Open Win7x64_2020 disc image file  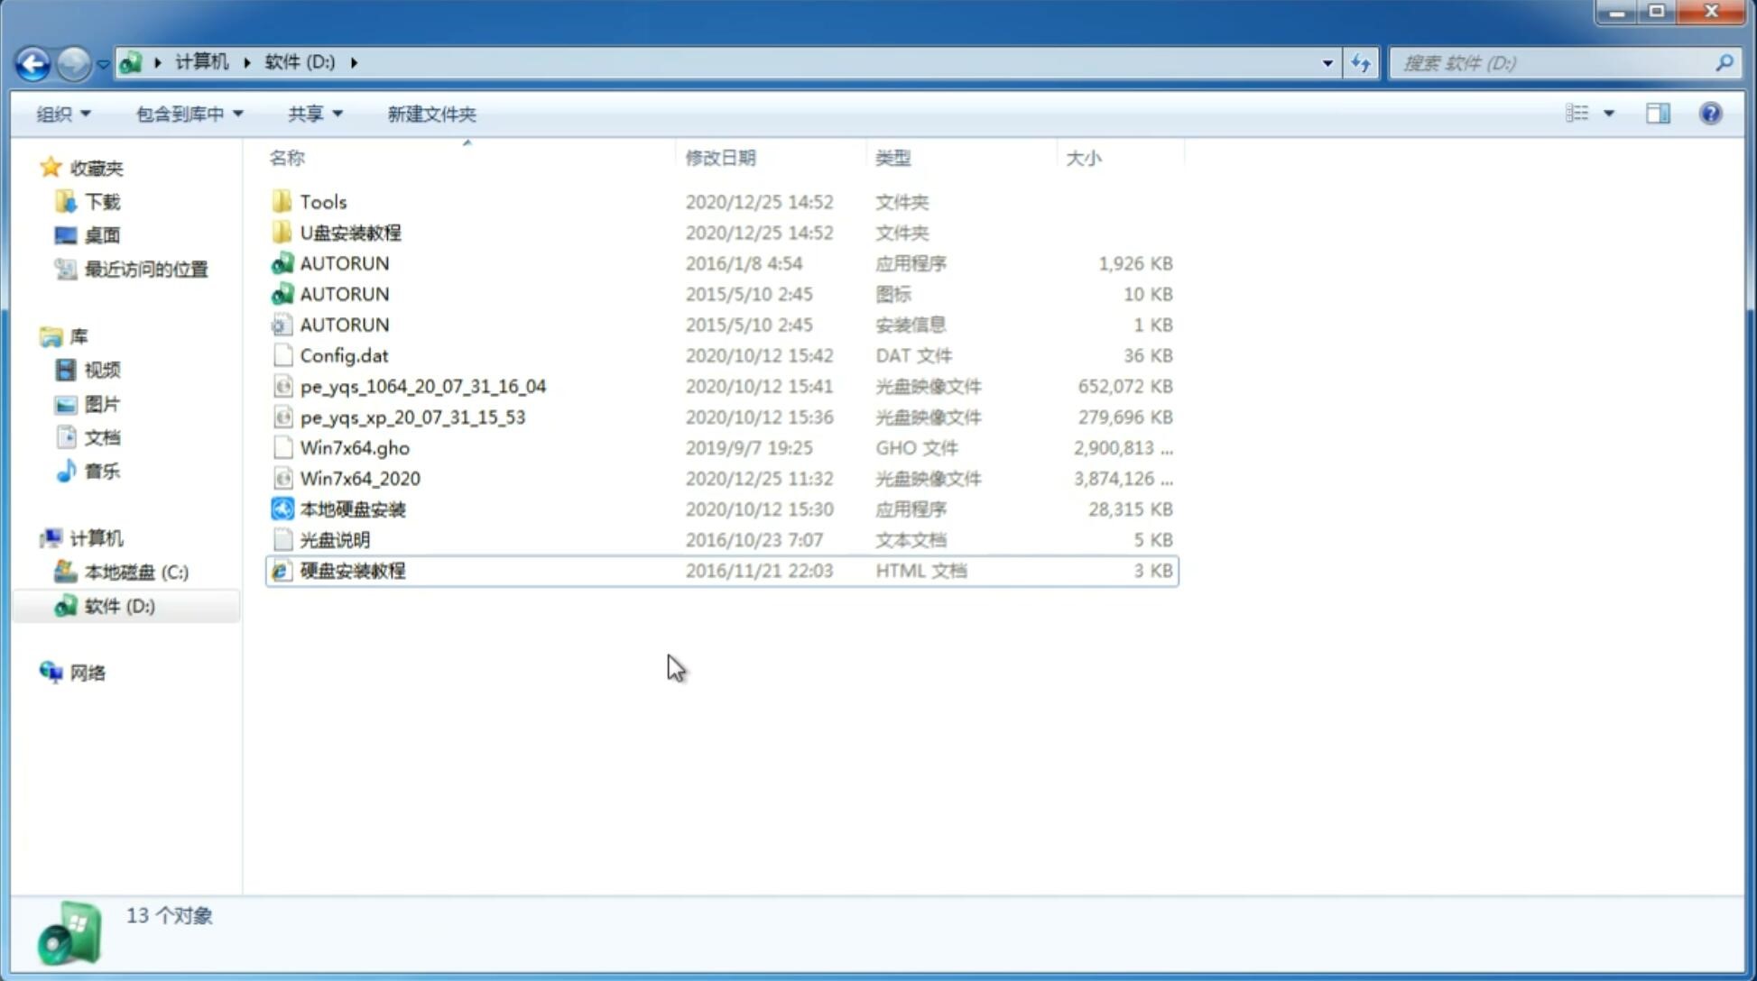click(x=359, y=479)
